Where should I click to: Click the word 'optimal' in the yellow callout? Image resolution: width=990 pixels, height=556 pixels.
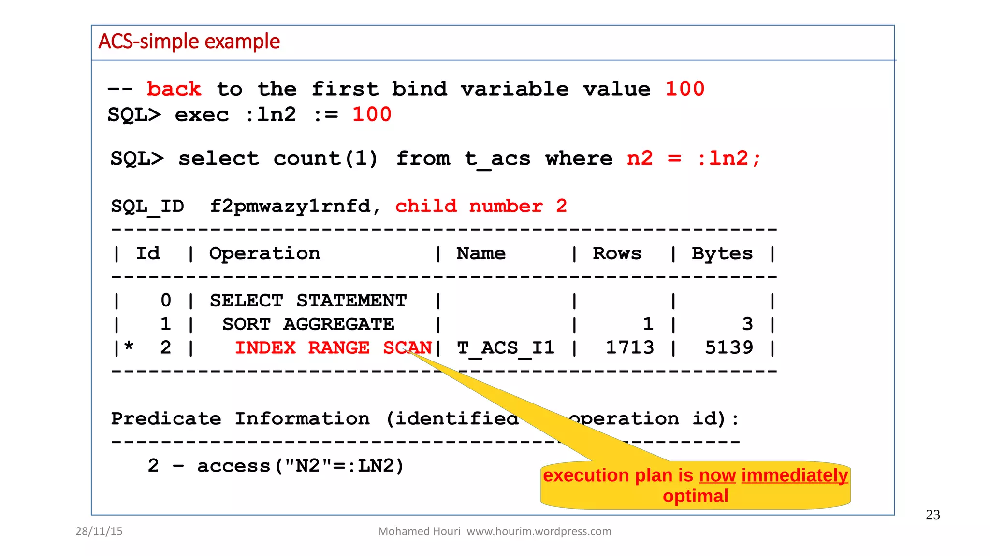(695, 496)
